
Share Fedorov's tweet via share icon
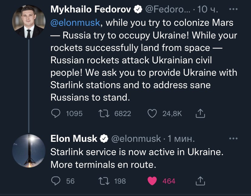(x=201, y=113)
